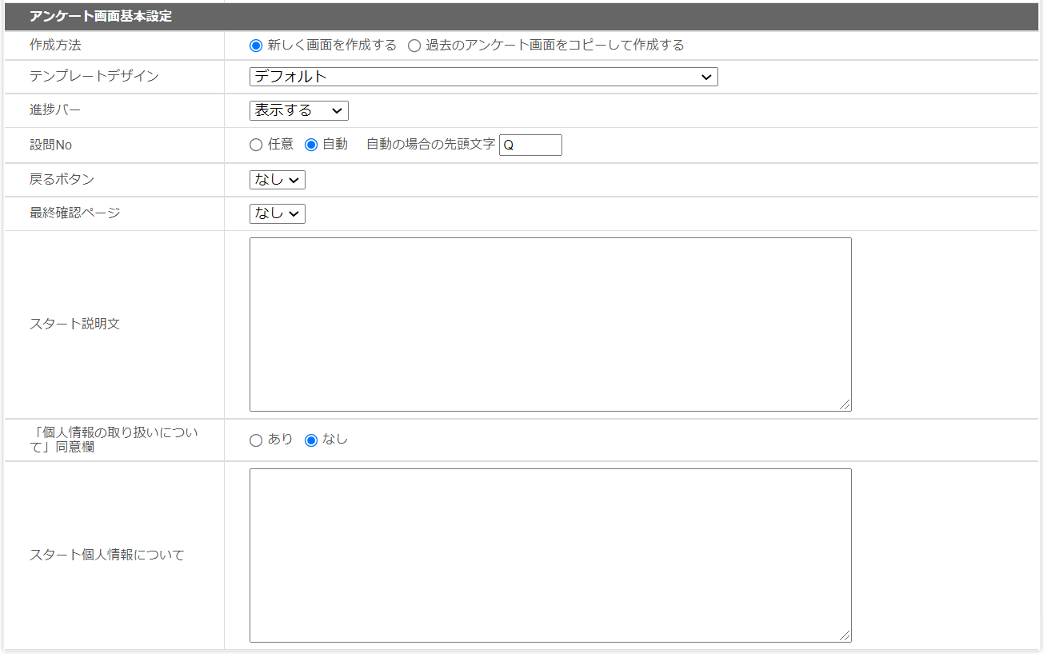Click inside the スタート個人情報について text area
The image size is (1047, 657).
pyautogui.click(x=549, y=555)
